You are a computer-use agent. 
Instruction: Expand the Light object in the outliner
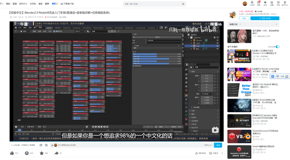191,43
